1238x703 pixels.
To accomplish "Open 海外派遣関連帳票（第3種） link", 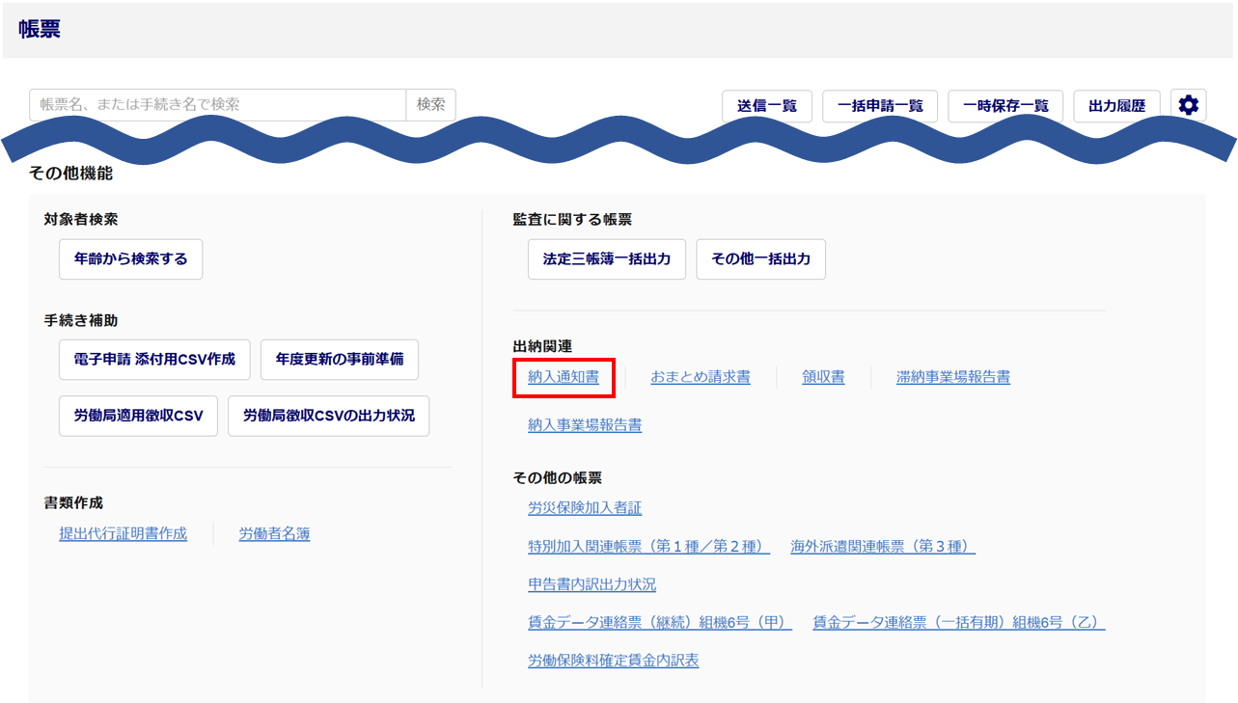I will pos(883,547).
